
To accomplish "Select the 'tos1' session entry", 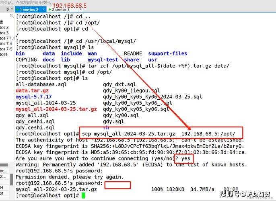I will point(4,54).
